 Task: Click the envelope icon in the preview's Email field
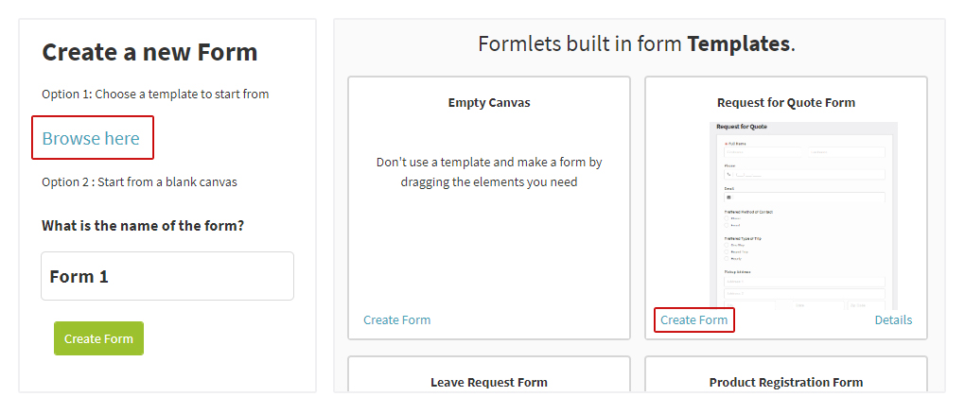coord(728,198)
